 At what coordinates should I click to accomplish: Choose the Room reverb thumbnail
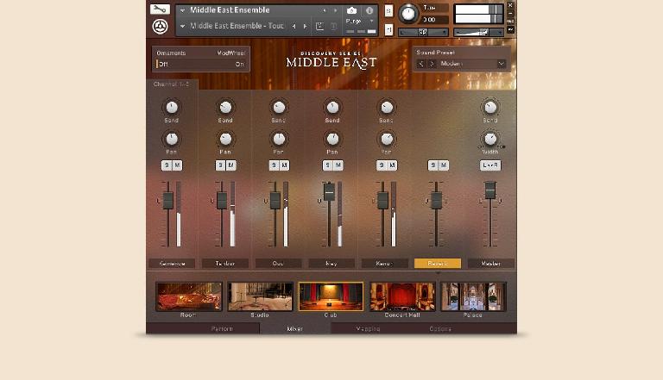pos(188,296)
